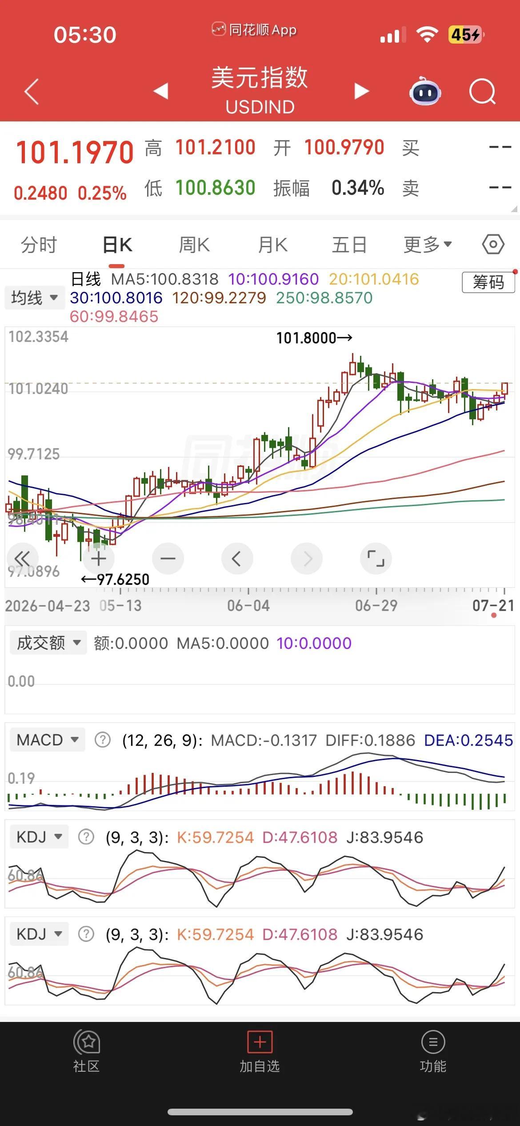The height and width of the screenshot is (1126, 520).
Task: Open second KDJ help question mark
Action: [x=86, y=934]
